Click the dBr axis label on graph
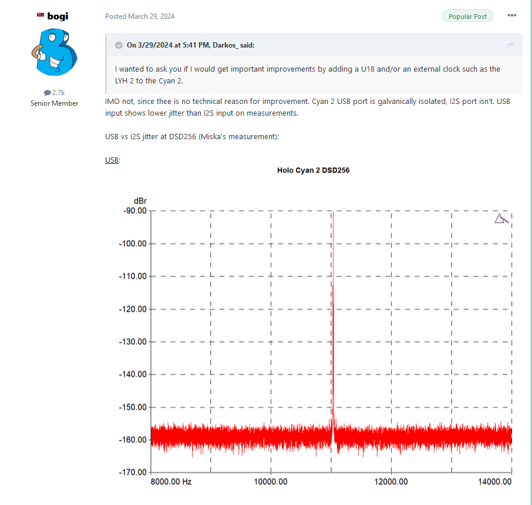532x505 pixels. [x=140, y=201]
